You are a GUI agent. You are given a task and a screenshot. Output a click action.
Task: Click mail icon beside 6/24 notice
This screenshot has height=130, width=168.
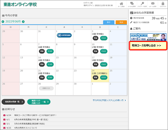click(x=4, y=115)
